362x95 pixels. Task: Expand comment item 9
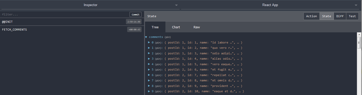[149, 91]
